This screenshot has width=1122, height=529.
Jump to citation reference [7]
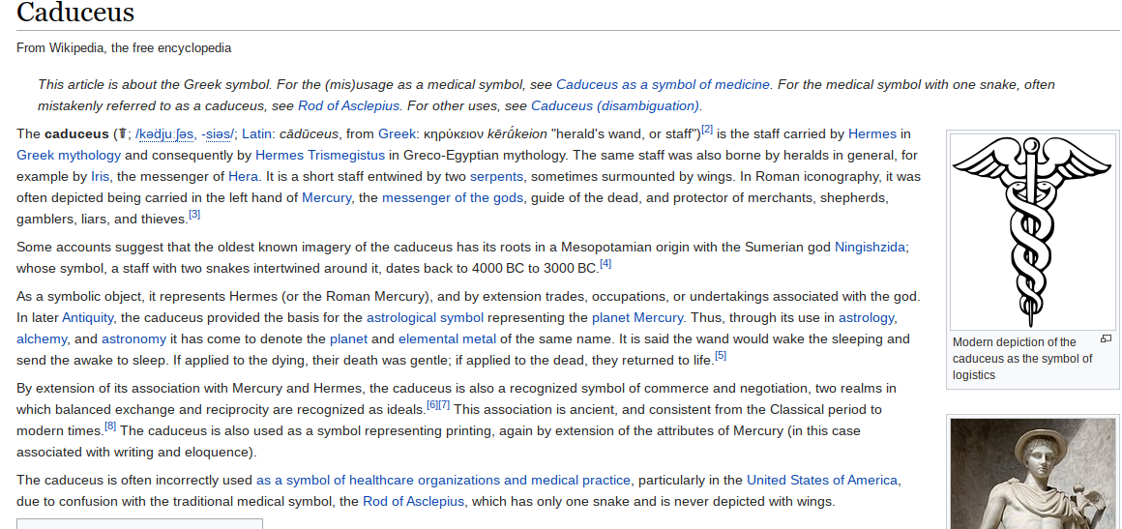coord(444,405)
